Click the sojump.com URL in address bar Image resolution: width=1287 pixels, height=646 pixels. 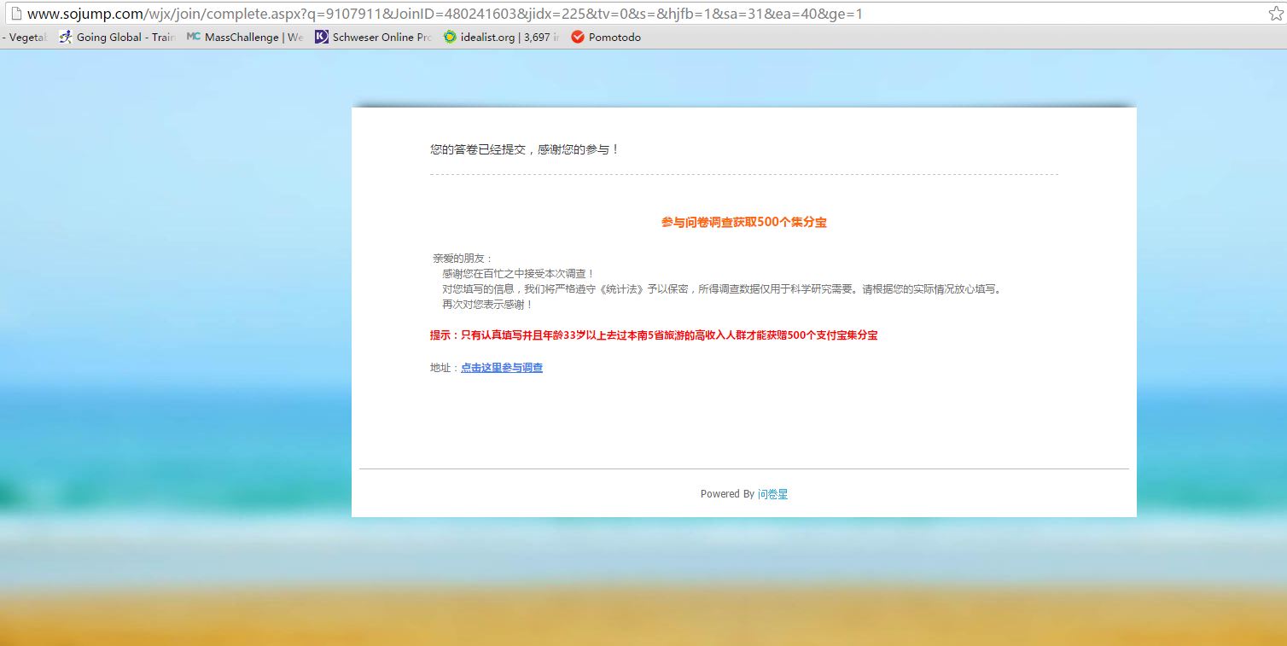tap(444, 14)
